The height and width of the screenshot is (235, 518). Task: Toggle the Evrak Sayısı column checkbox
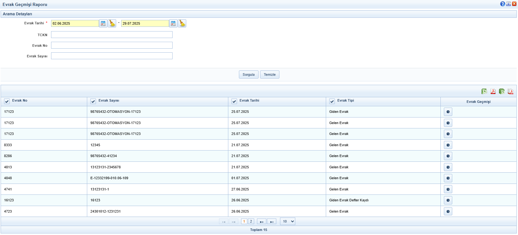(x=93, y=101)
